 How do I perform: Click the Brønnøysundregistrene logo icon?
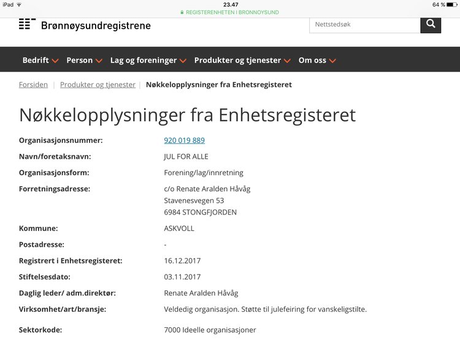click(27, 24)
